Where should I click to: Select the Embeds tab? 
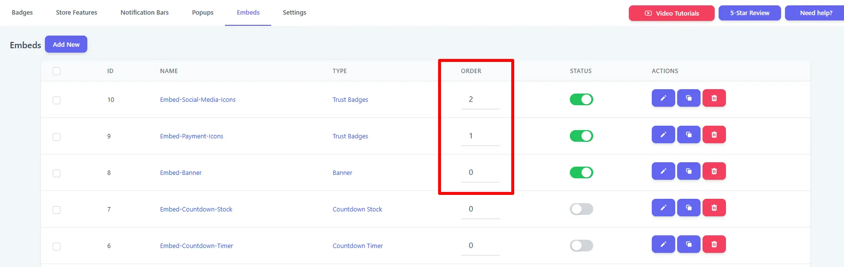[248, 13]
